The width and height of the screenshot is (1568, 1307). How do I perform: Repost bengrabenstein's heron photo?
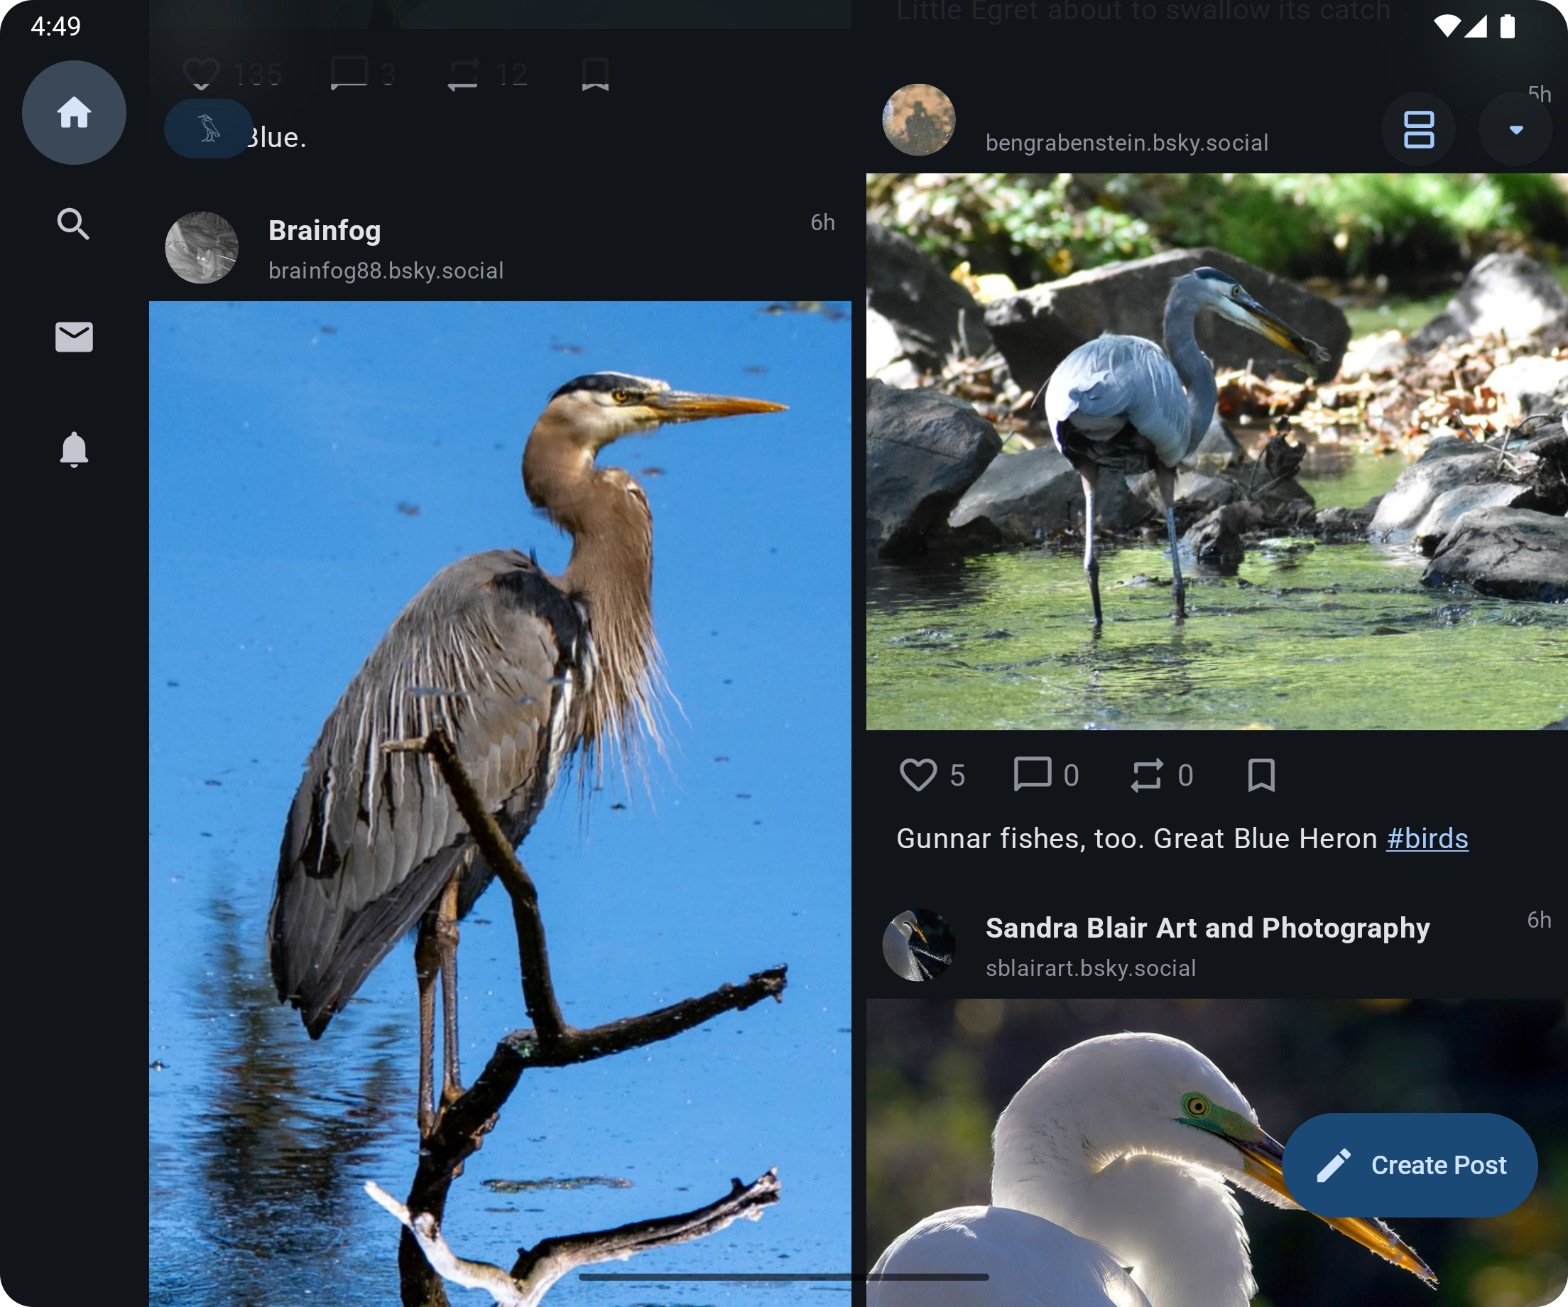1148,775
